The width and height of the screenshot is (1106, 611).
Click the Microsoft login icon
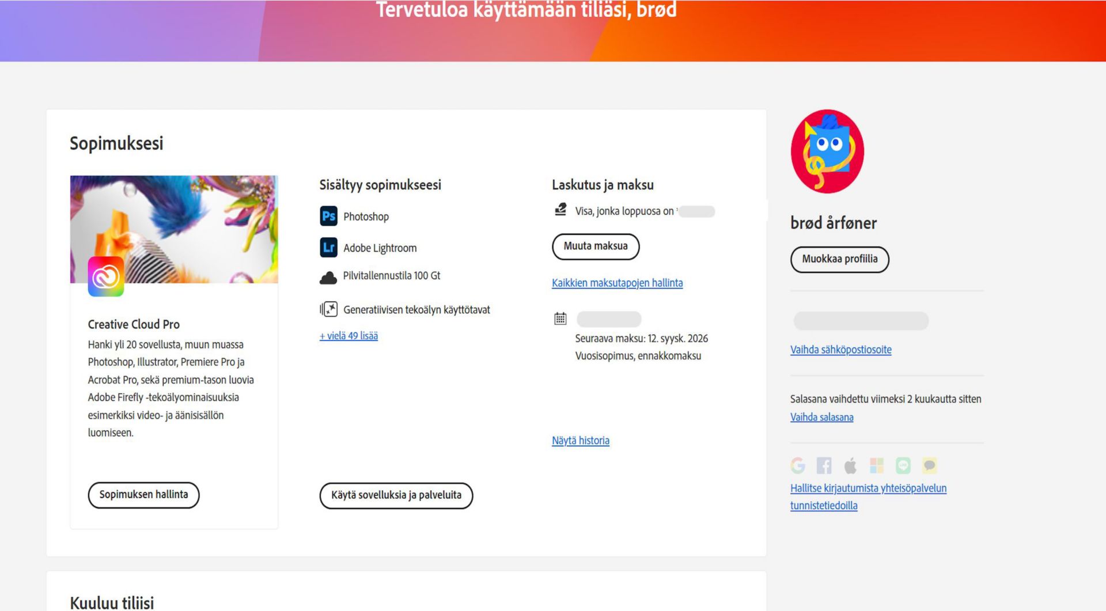pyautogui.click(x=876, y=465)
